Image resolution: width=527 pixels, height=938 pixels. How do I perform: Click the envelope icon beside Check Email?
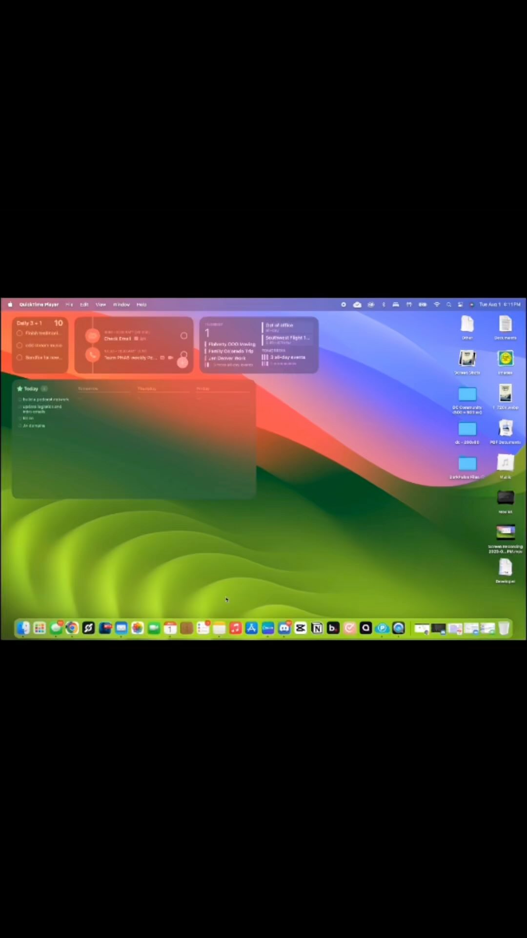tap(92, 336)
